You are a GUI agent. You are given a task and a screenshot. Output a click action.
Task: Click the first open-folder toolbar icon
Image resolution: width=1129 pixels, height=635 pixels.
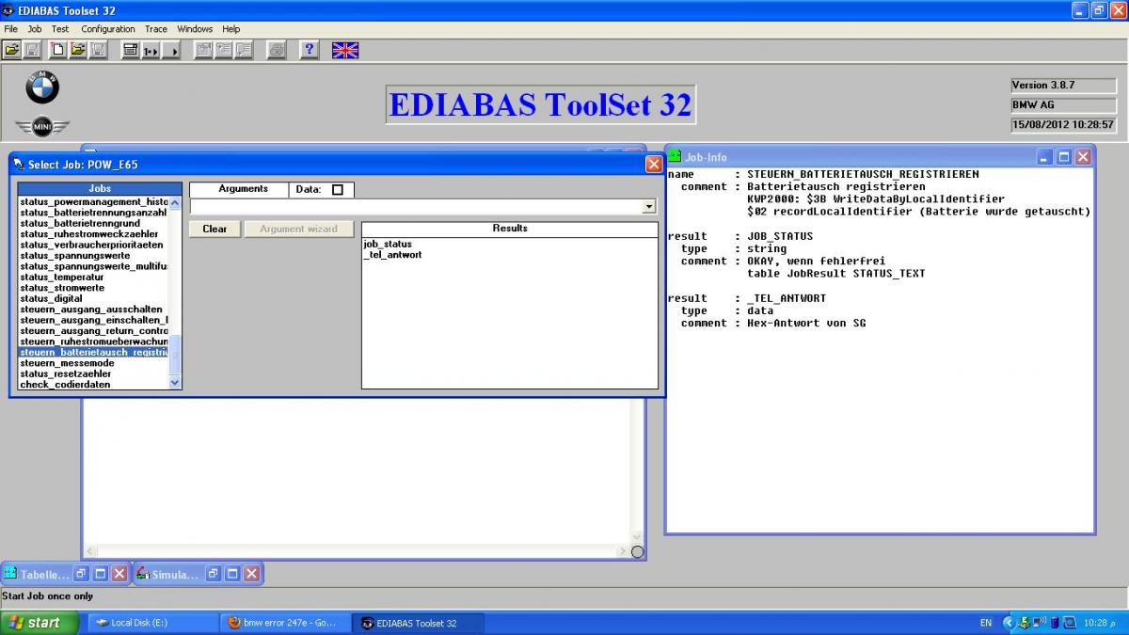tap(11, 50)
